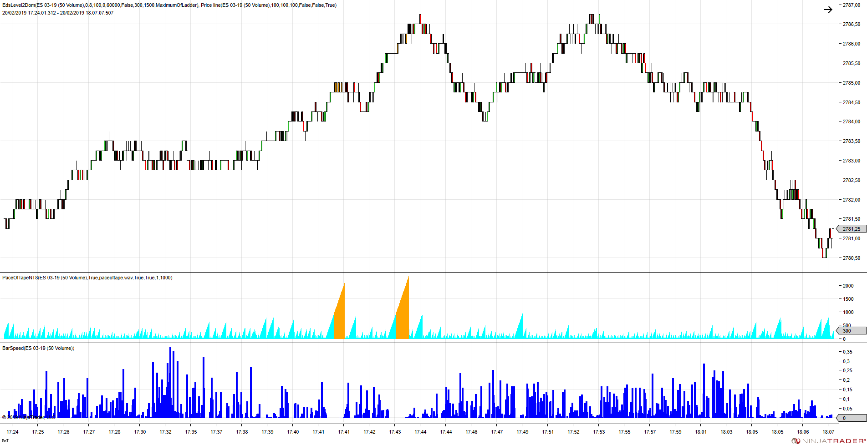Click the 2786,50 price axis label

click(x=852, y=24)
